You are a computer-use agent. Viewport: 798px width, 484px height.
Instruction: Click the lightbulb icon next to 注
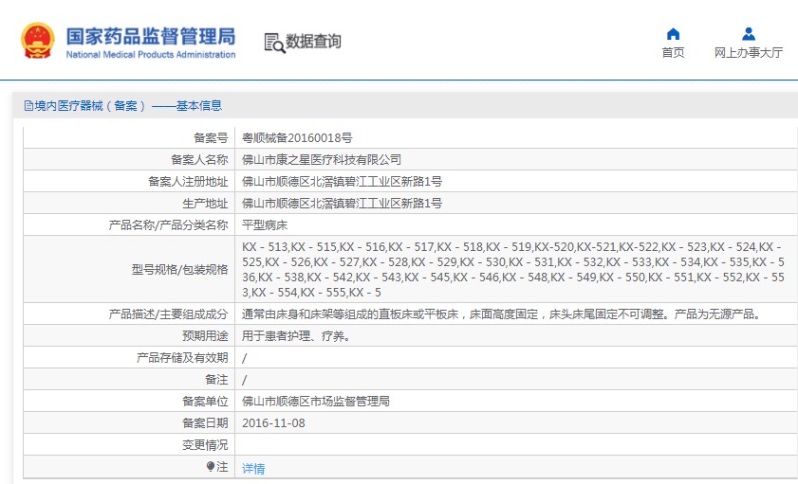pyautogui.click(x=211, y=466)
